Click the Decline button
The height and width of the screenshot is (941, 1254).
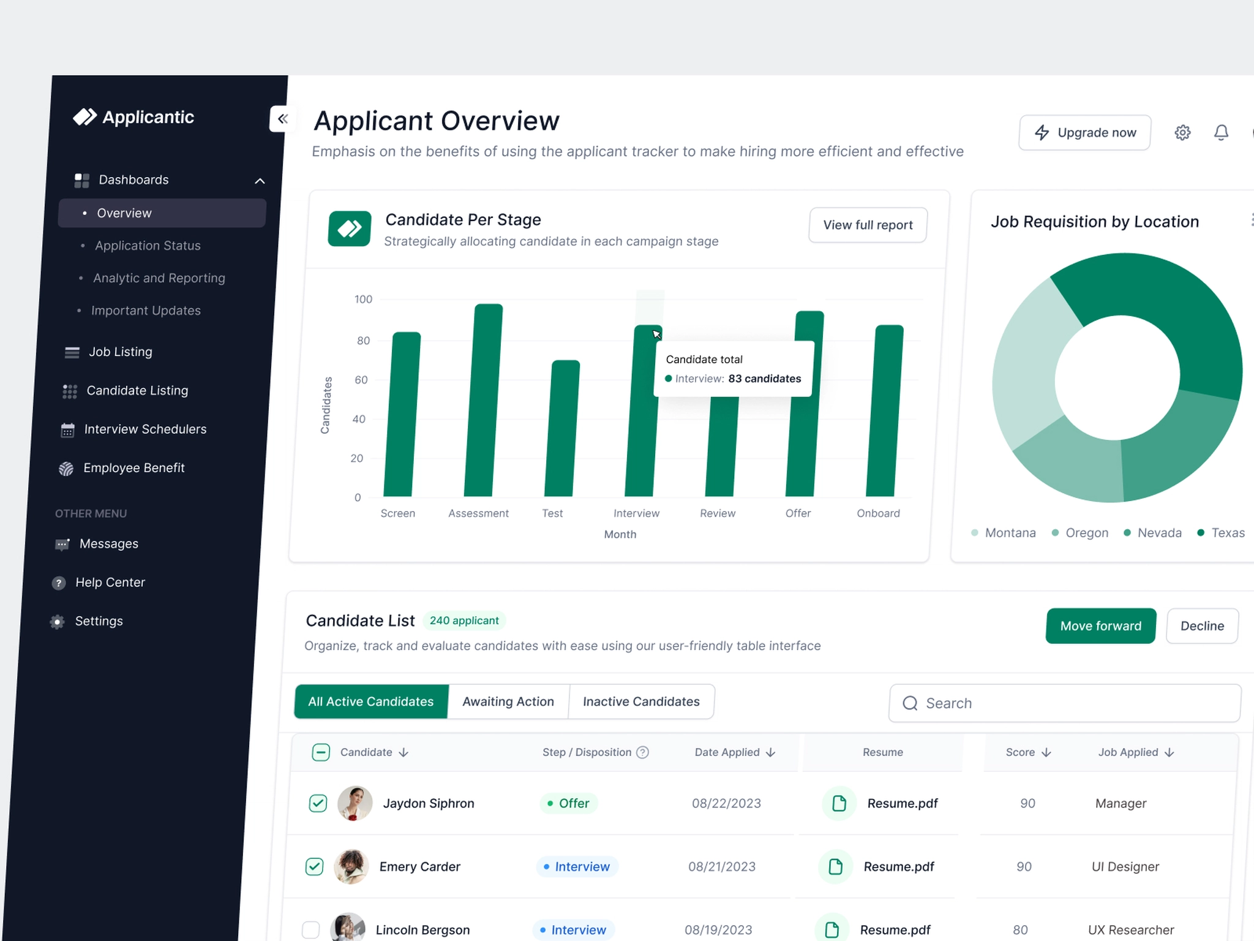click(1202, 626)
